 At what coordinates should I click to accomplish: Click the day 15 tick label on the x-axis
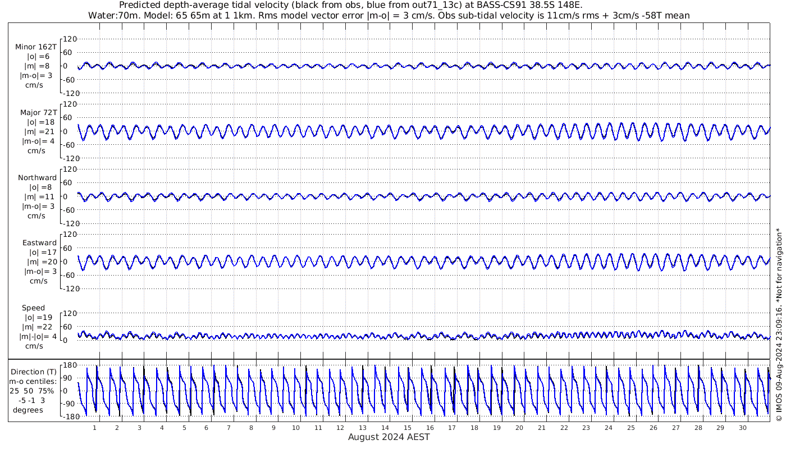tap(408, 428)
